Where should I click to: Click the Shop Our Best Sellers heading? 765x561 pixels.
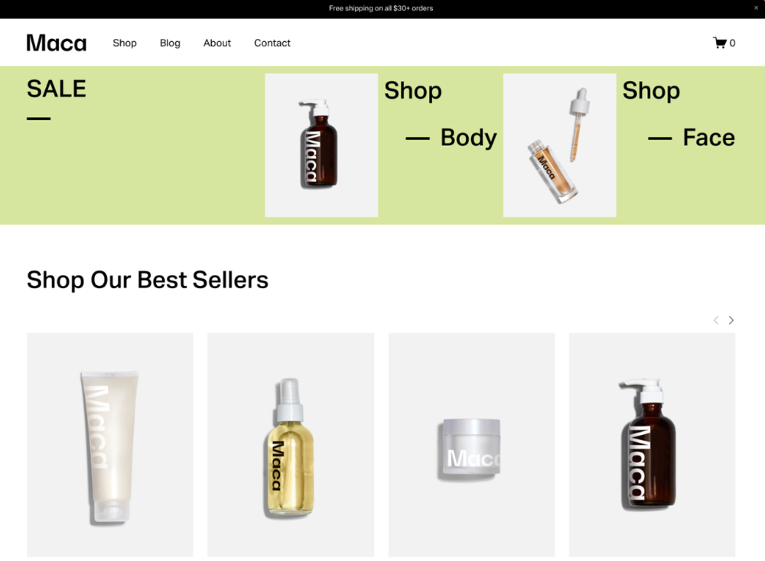coord(148,280)
